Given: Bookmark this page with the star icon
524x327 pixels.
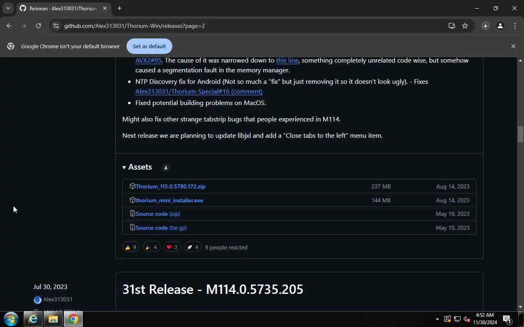Looking at the screenshot, I should pyautogui.click(x=465, y=26).
